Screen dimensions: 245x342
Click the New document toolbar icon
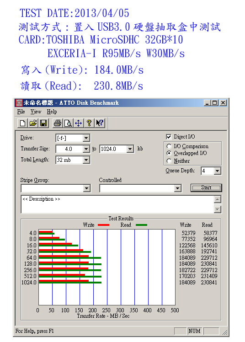point(22,123)
